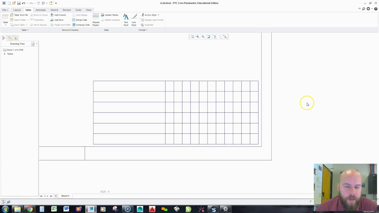Open File Explorer from taskbar
This screenshot has height=213, width=379.
[17, 209]
